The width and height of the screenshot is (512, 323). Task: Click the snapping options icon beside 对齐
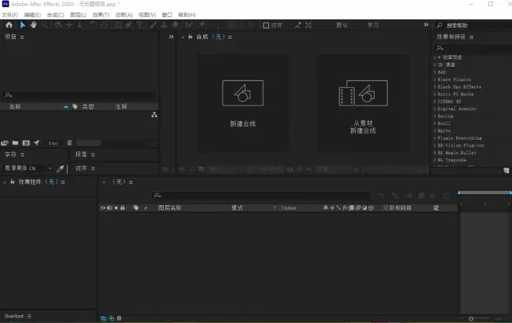(x=297, y=25)
